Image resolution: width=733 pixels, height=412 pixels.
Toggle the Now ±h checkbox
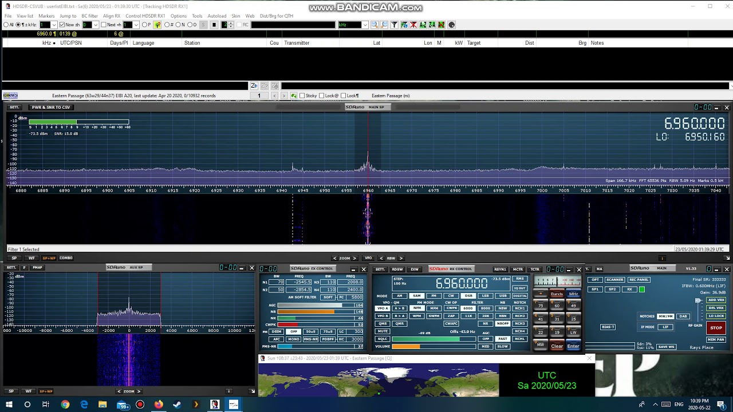pyautogui.click(x=62, y=25)
